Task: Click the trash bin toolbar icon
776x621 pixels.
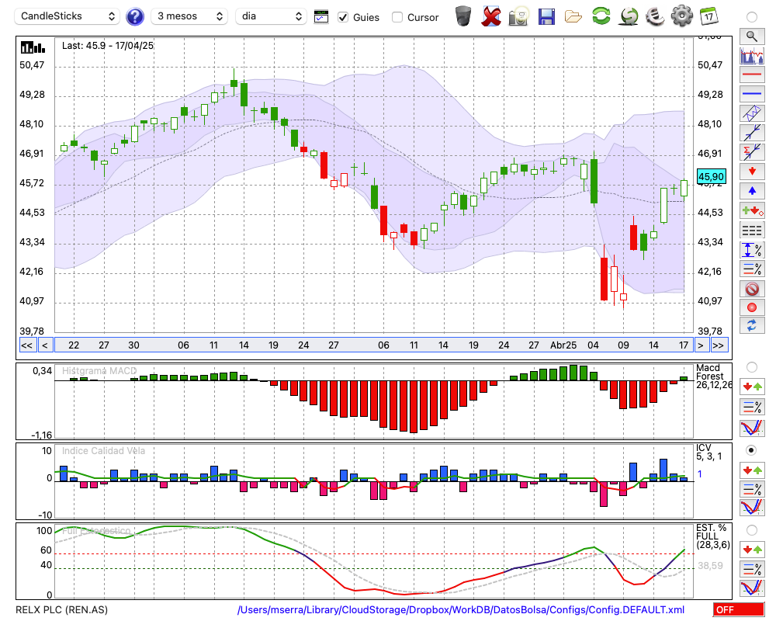Action: tap(463, 16)
